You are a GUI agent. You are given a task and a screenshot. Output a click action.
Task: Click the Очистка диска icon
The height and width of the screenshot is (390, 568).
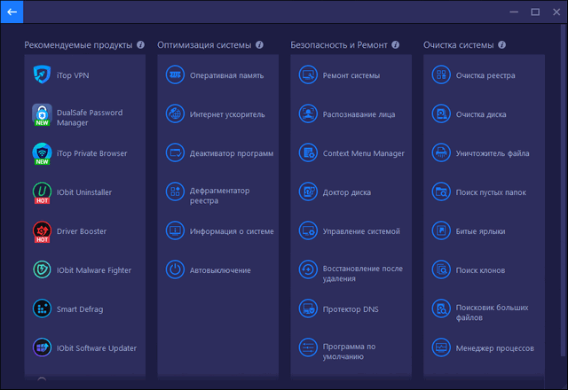(441, 113)
